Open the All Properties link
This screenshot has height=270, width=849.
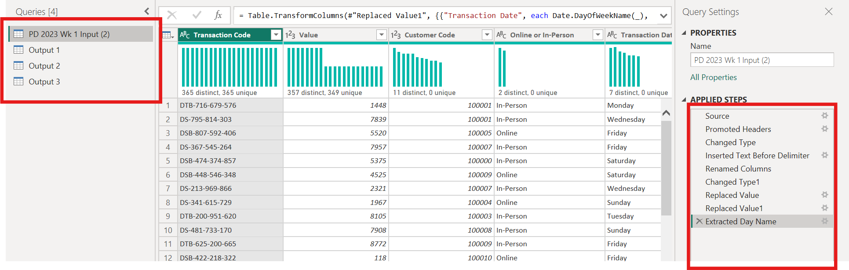713,77
